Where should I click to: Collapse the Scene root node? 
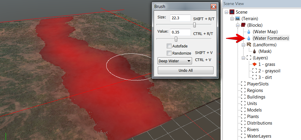pyautogui.click(x=227, y=12)
